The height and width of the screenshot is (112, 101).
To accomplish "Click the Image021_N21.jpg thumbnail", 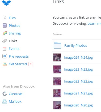I will click(x=57, y=93).
